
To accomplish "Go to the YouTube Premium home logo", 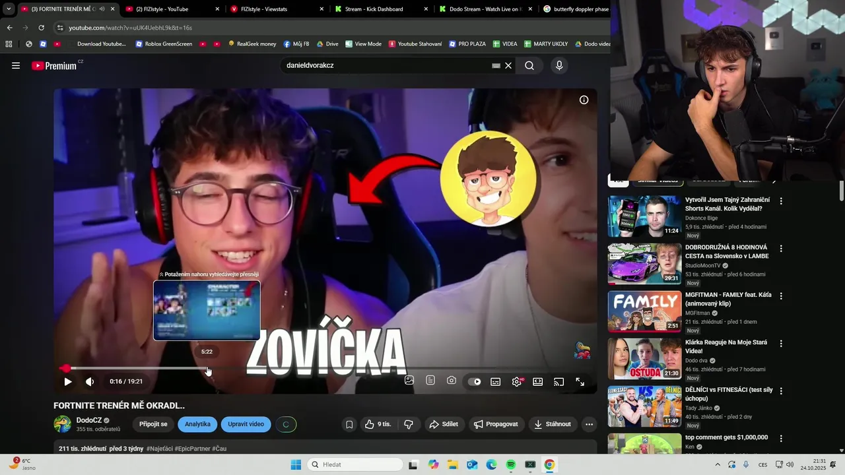I will coord(54,65).
